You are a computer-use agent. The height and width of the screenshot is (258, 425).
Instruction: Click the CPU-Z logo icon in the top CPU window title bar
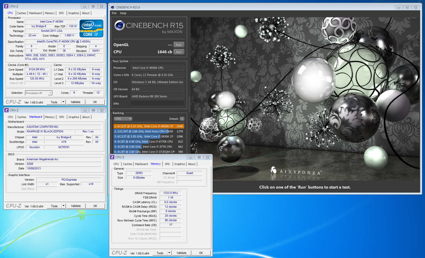tap(6, 6)
